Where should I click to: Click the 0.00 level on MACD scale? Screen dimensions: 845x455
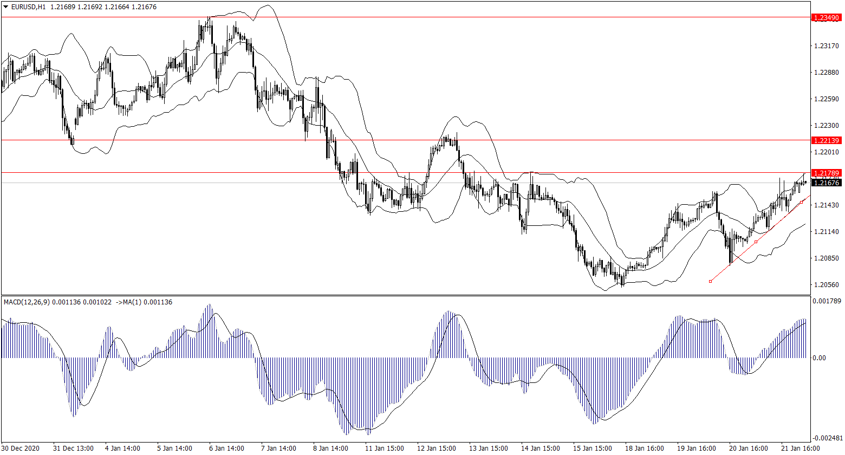821,358
